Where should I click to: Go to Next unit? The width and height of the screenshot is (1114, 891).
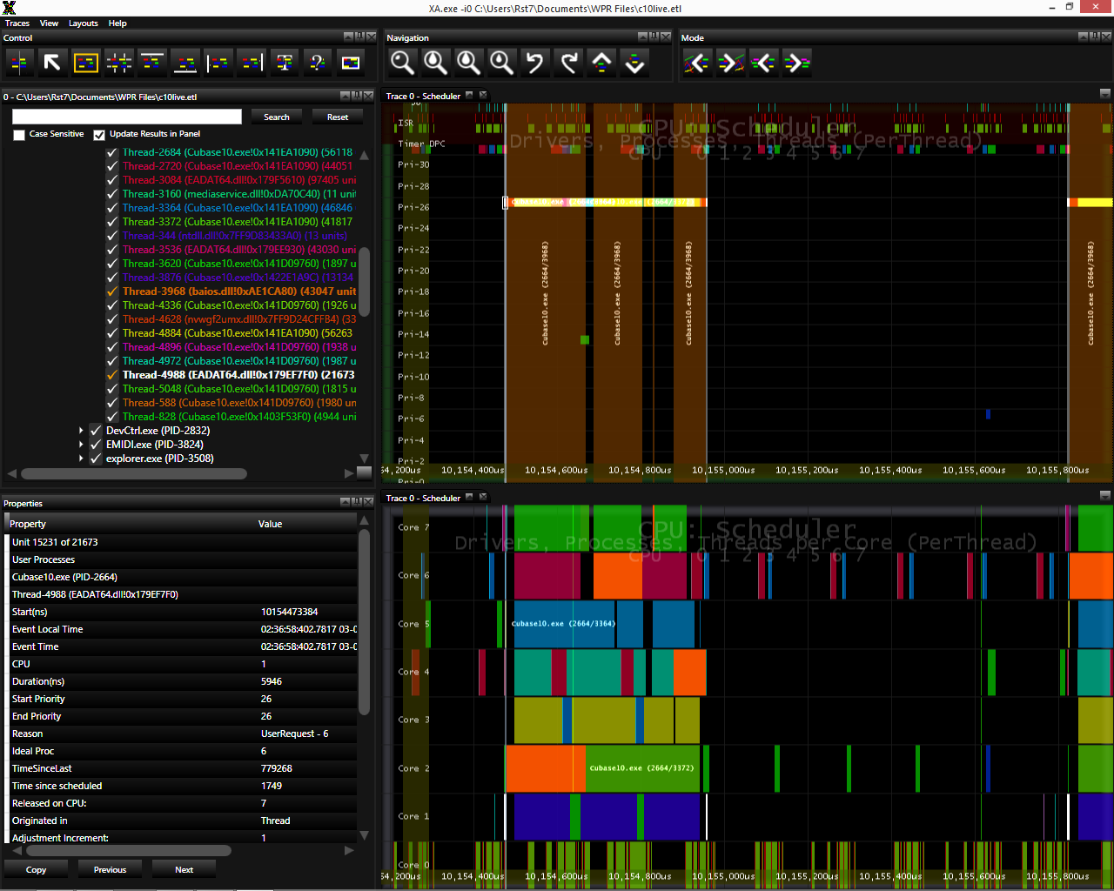coord(185,869)
